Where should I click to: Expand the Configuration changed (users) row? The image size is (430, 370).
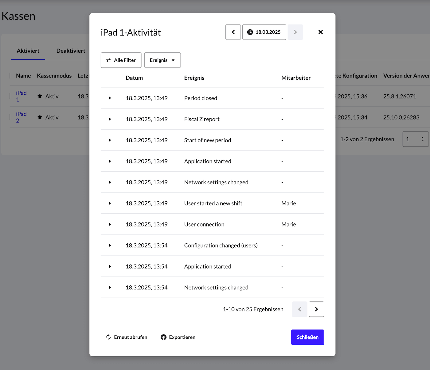coord(110,246)
